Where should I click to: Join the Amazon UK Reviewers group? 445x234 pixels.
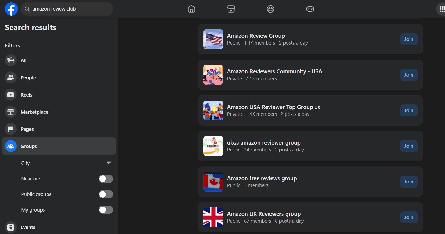tap(409, 217)
